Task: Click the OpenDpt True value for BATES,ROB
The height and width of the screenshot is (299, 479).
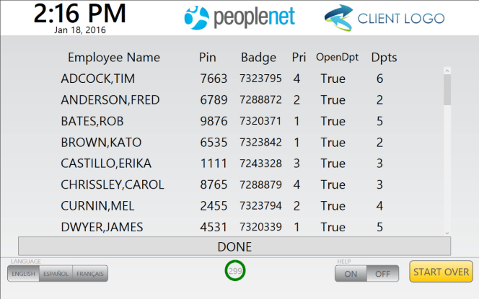Action: [333, 121]
